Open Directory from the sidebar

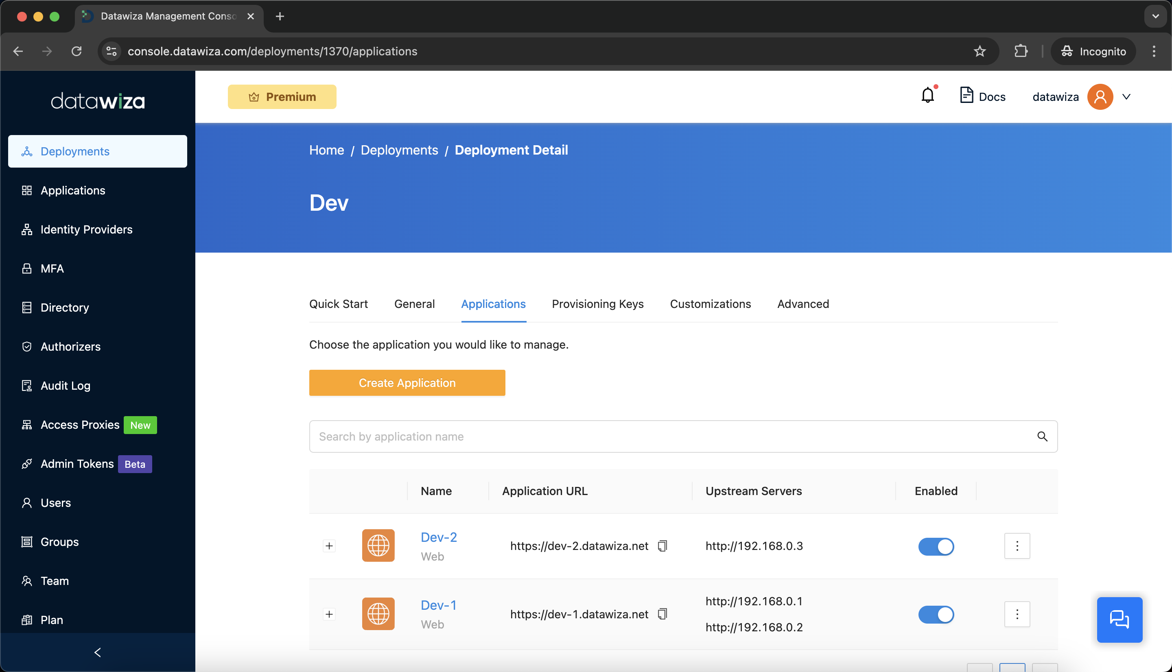(97, 308)
